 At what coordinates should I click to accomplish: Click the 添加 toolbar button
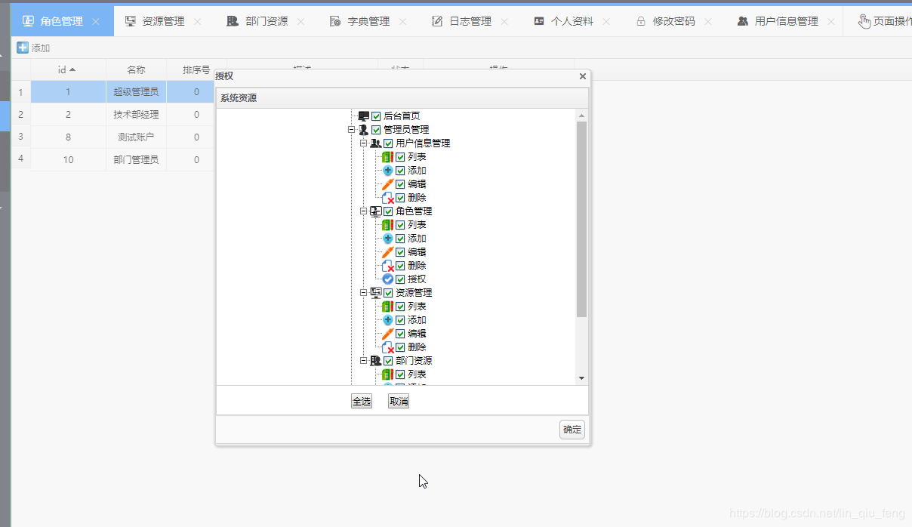[x=33, y=48]
